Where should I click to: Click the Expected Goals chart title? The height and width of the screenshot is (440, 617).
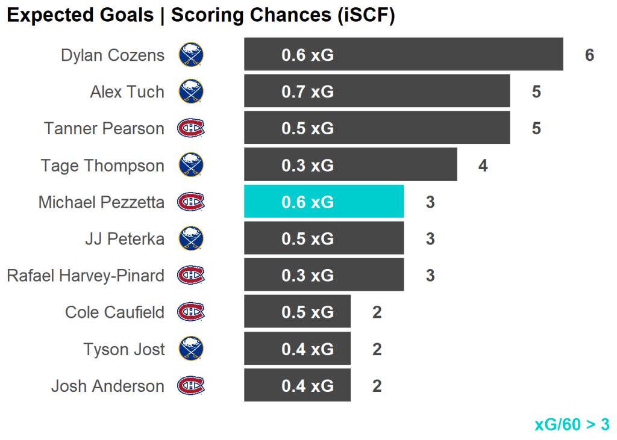201,16
